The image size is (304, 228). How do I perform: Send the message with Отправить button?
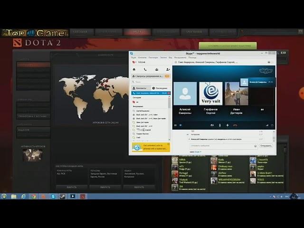[266, 146]
